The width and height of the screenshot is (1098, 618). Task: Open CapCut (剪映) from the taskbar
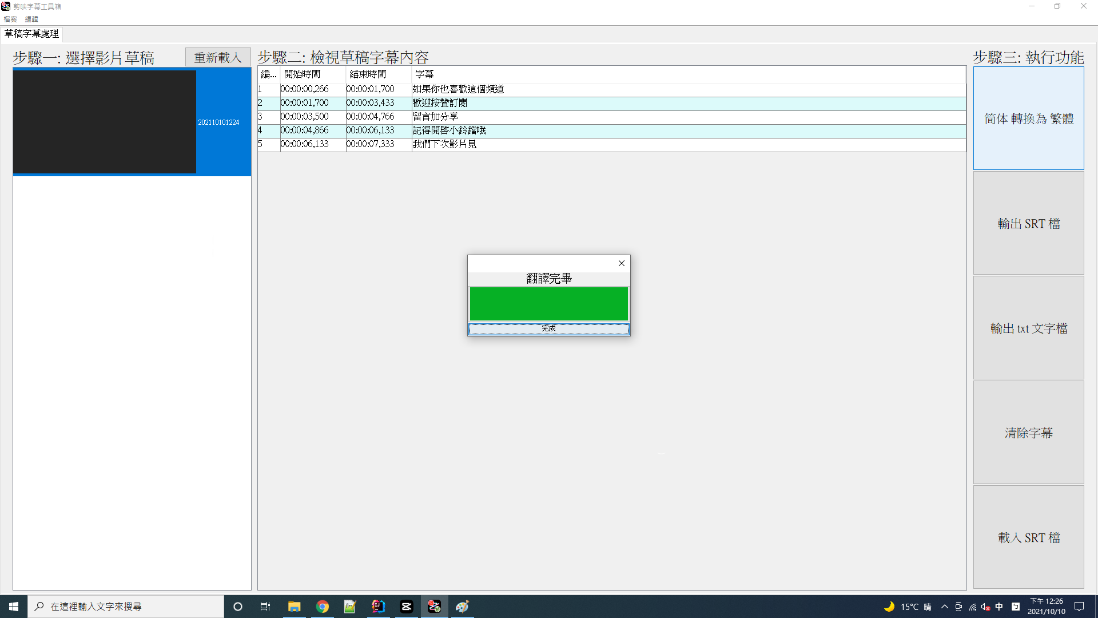click(406, 607)
